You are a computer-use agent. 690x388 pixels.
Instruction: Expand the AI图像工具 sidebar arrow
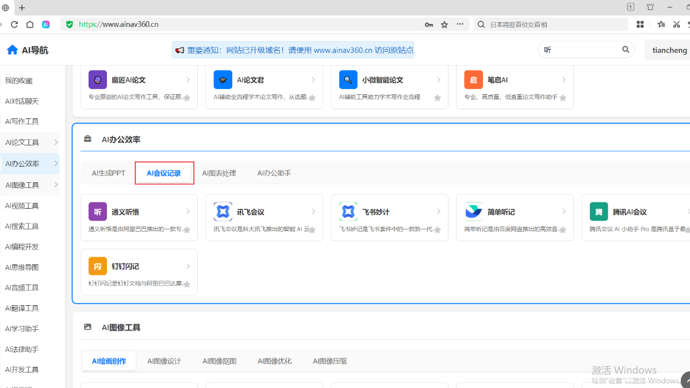point(56,185)
